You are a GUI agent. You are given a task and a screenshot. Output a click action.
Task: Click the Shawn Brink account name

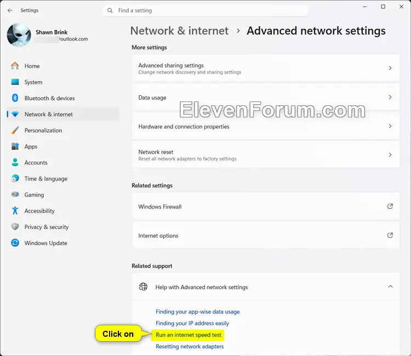coord(52,32)
